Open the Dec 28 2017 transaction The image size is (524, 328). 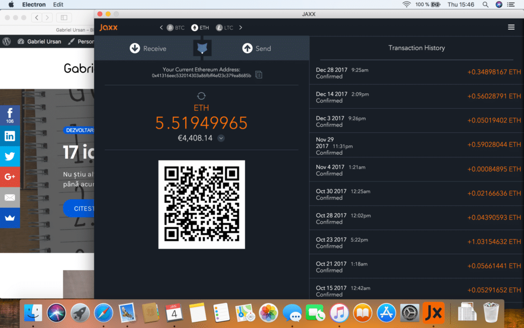click(x=417, y=73)
